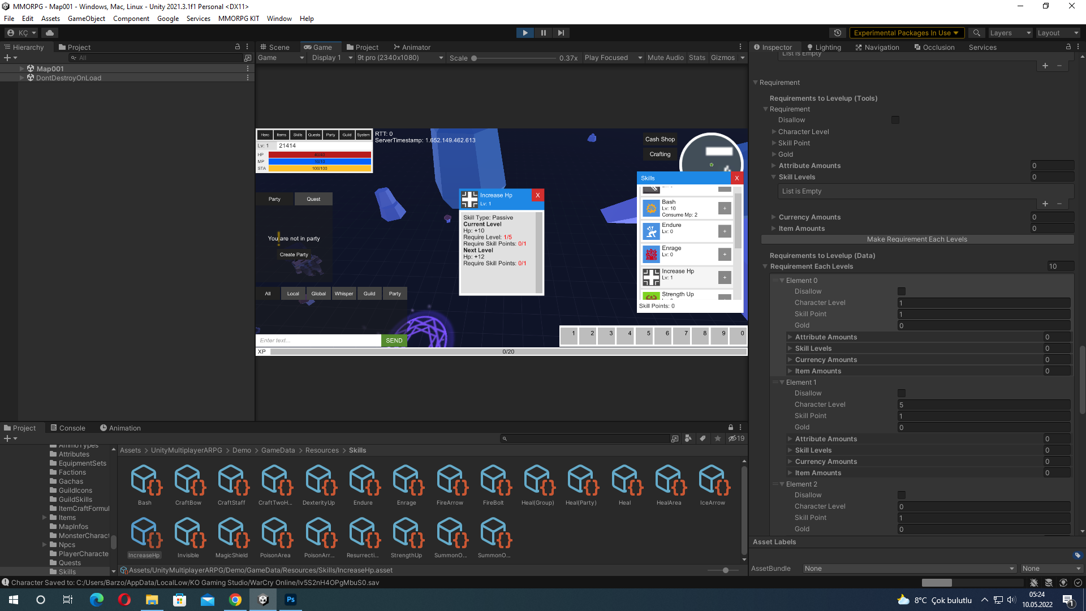Open Photoshop from the taskbar
Image resolution: width=1086 pixels, height=611 pixels.
(x=290, y=599)
